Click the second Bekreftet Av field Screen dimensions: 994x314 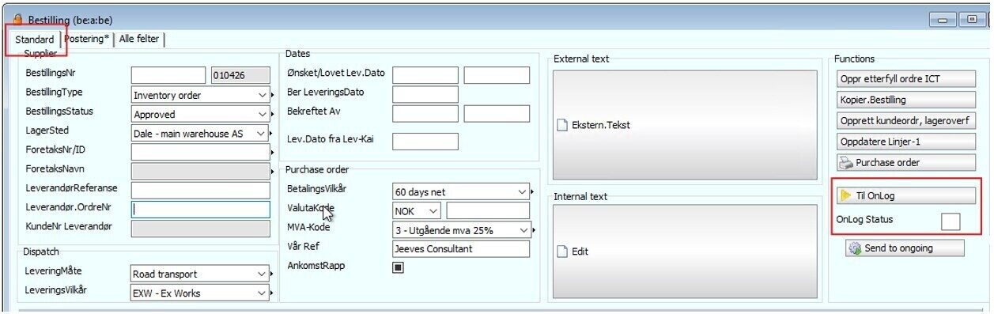click(497, 113)
